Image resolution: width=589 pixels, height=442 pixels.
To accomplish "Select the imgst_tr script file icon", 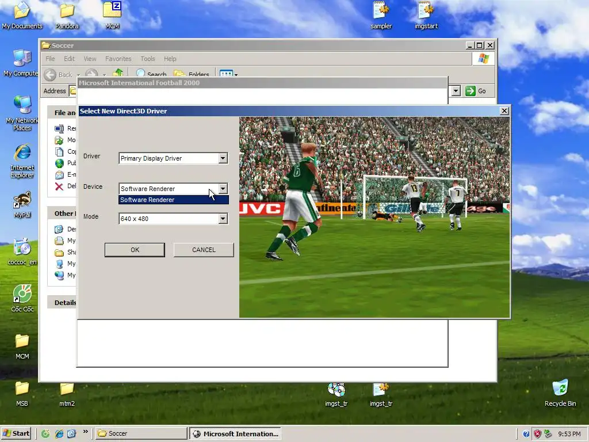I will pos(381,395).
